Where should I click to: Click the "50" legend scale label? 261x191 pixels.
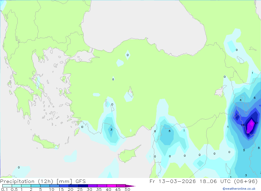[x=127, y=189]
